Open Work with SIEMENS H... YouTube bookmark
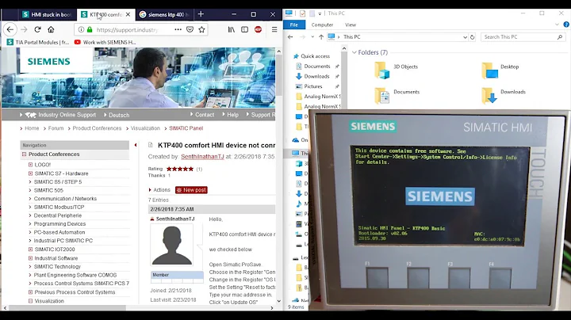The image size is (571, 320). (x=105, y=42)
